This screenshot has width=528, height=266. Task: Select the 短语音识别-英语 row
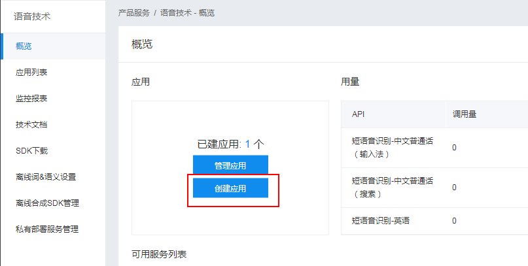click(x=434, y=221)
